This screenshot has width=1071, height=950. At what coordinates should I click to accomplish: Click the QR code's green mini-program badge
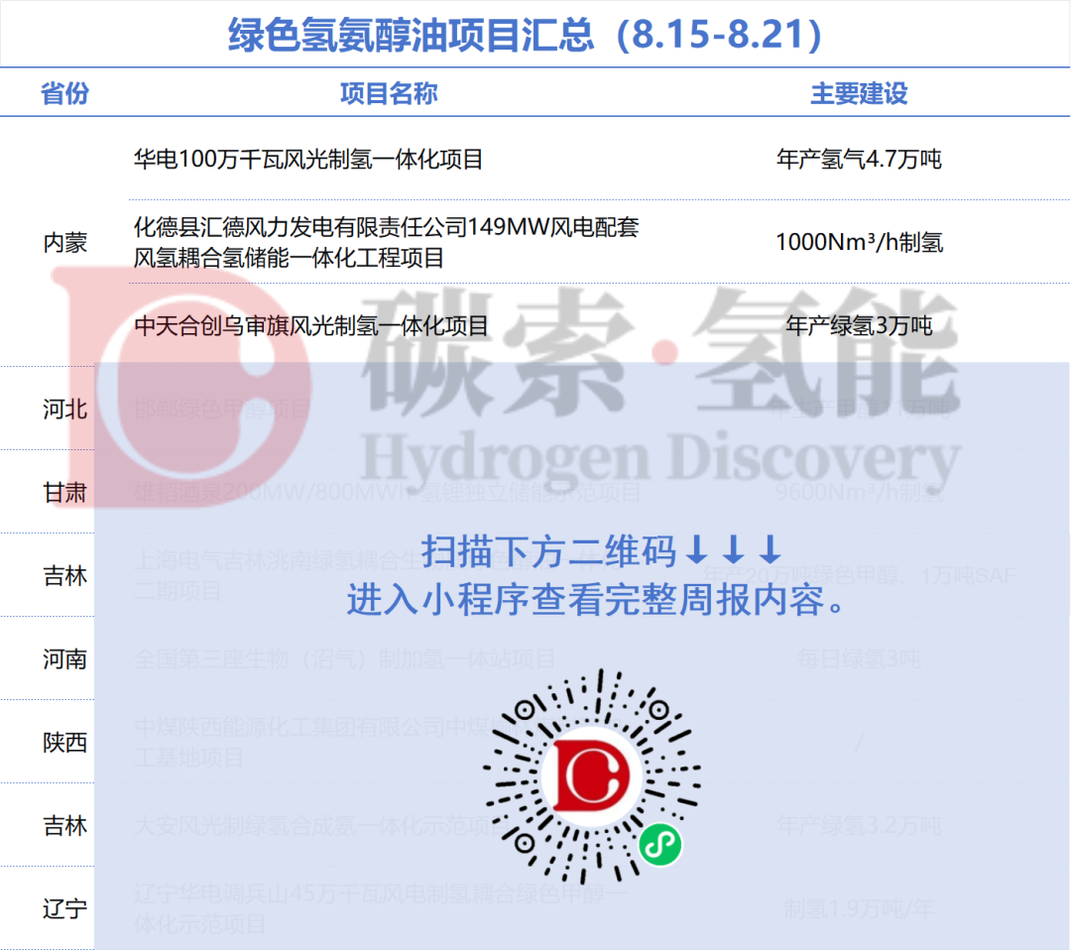tap(659, 845)
